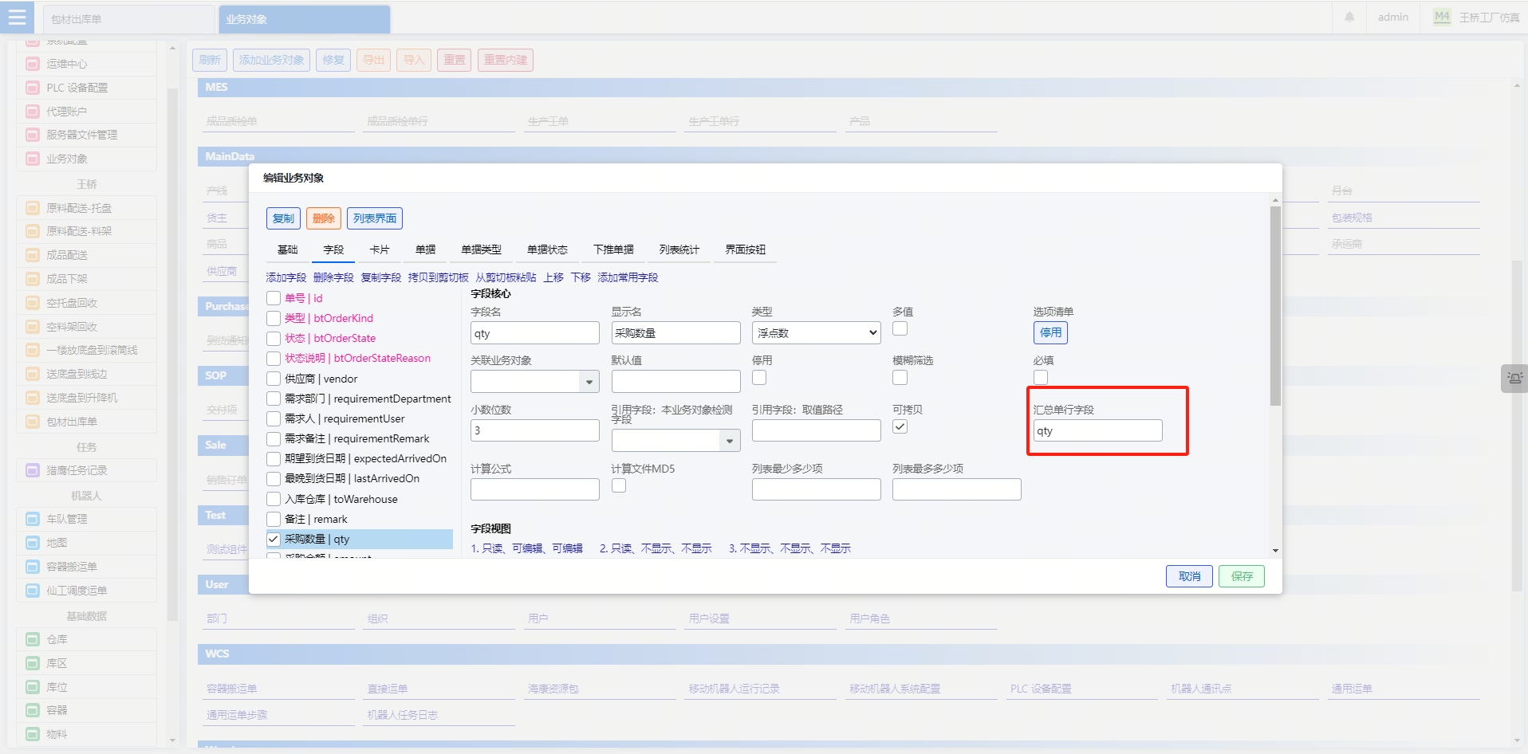Enable the 模糊筛选 checkbox
Viewport: 1528px width, 754px height.
coord(900,377)
